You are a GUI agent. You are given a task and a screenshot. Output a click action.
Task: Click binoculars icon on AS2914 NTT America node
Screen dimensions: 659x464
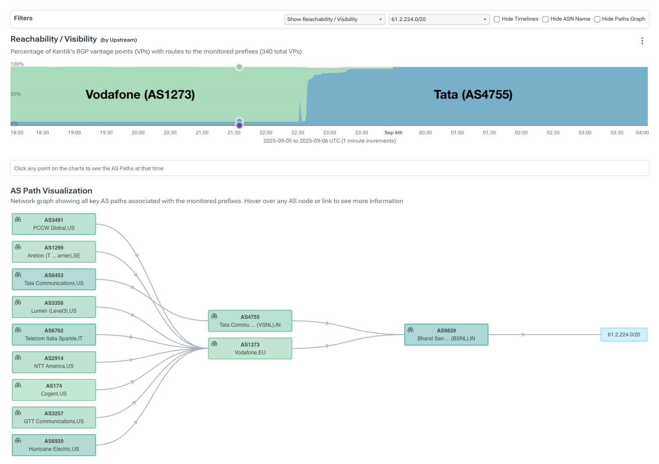click(x=18, y=357)
